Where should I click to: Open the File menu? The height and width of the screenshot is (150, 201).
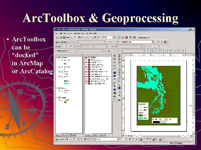pos(57,33)
